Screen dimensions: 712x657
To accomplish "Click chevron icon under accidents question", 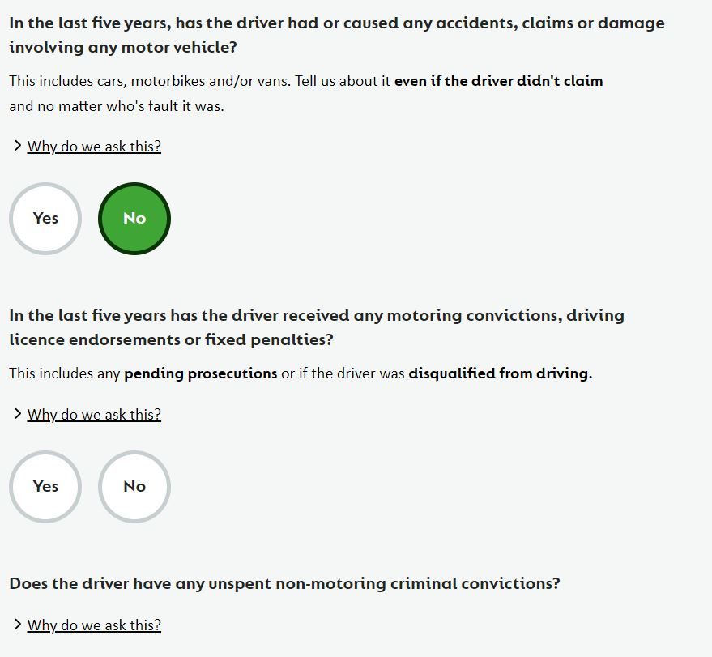I will click(18, 146).
